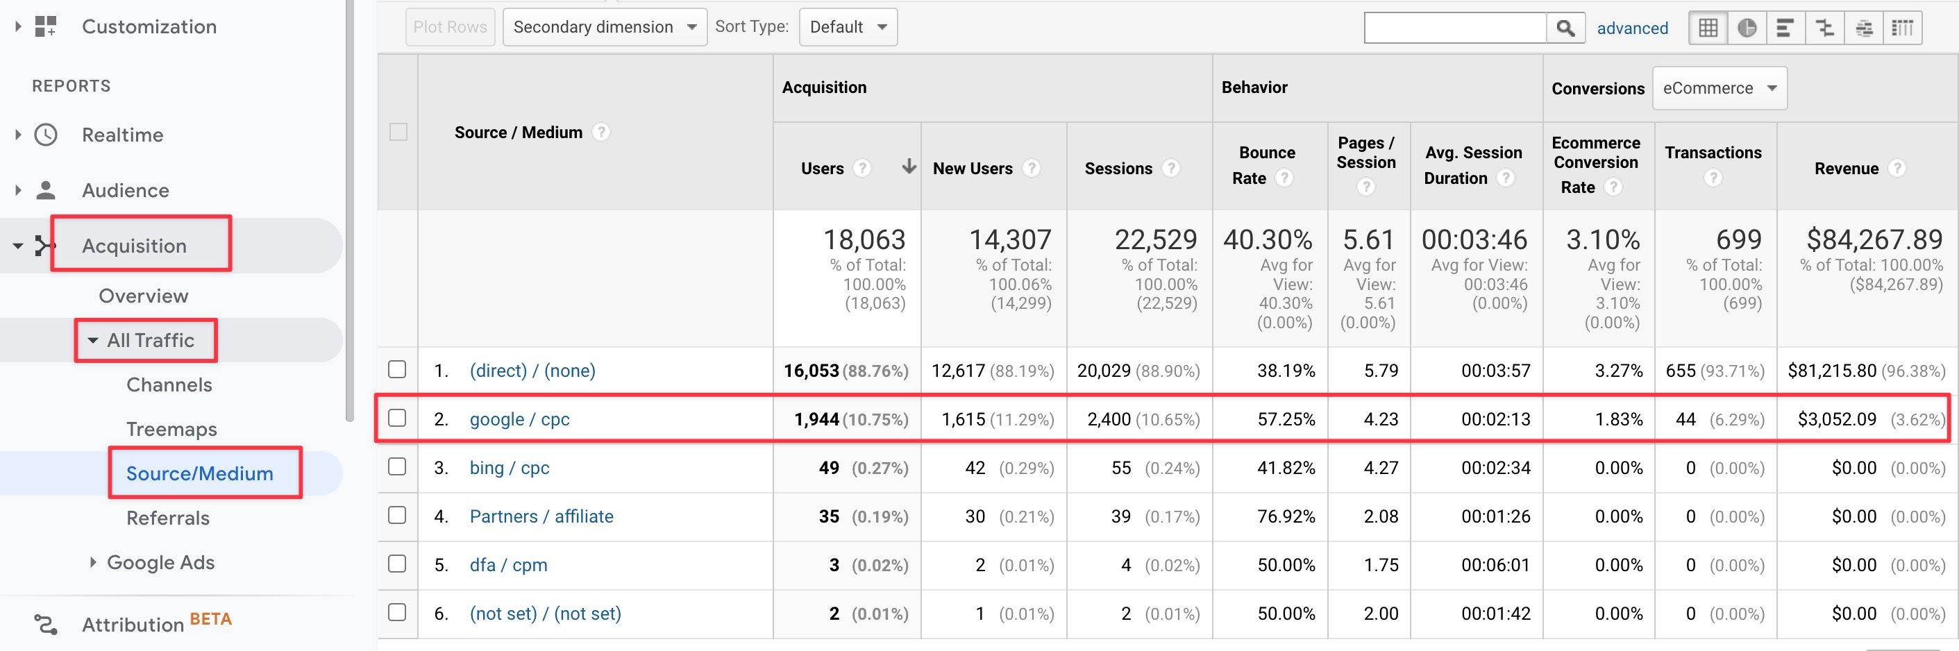Viewport: 1959px width, 651px height.
Task: Open the bing / cpc source link
Action: (509, 468)
